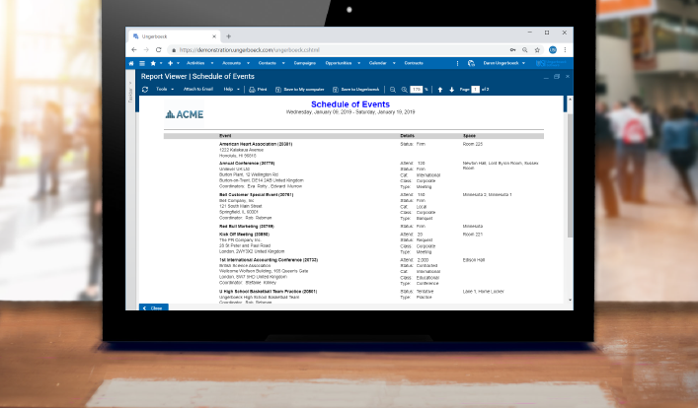
Task: Click Save to My computer
Action: pyautogui.click(x=299, y=90)
